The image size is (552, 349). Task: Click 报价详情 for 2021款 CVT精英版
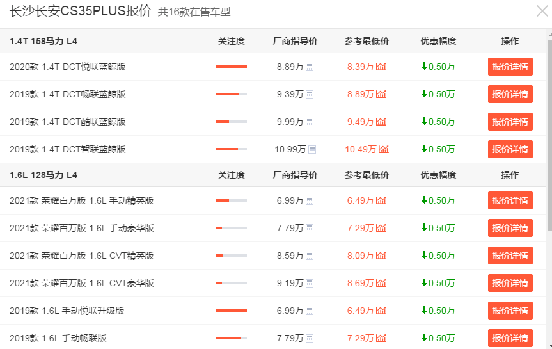[x=510, y=256]
